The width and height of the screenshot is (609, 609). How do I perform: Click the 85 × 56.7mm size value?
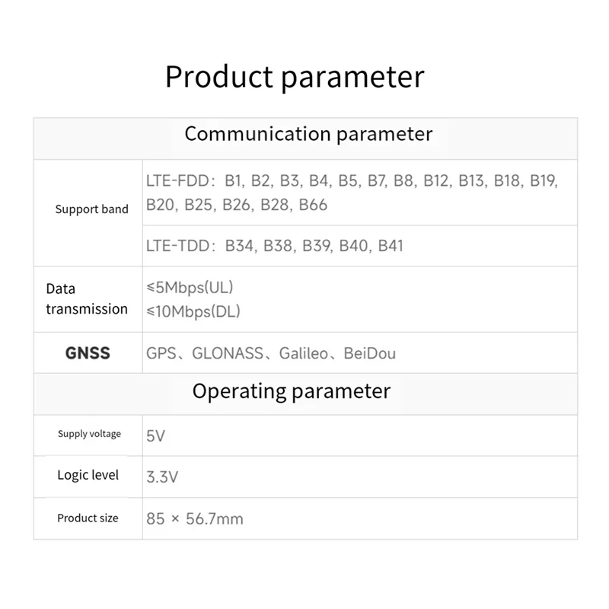[195, 519]
